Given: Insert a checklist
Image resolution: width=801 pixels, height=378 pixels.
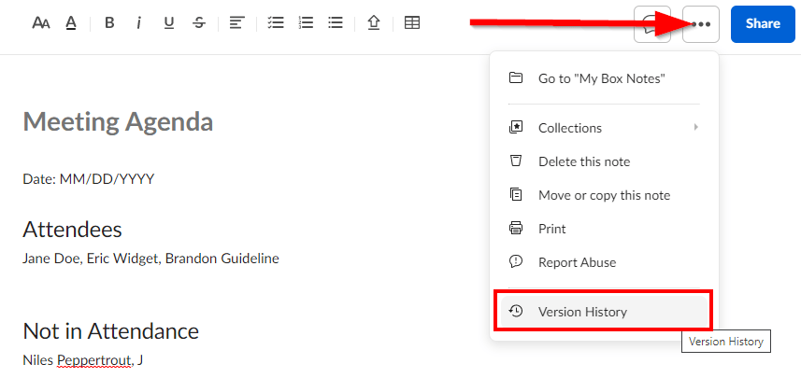Looking at the screenshot, I should point(276,23).
